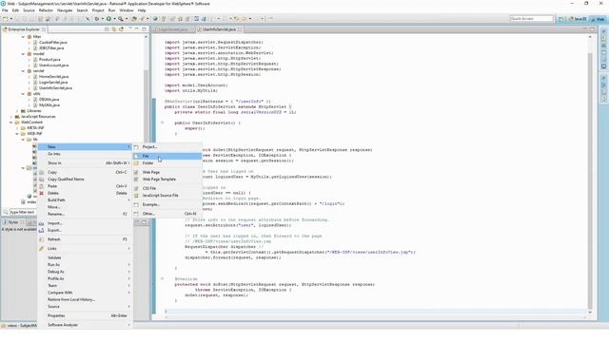Choose Rename... in context menu
Screen dimensions: 609x342
pos(85,214)
